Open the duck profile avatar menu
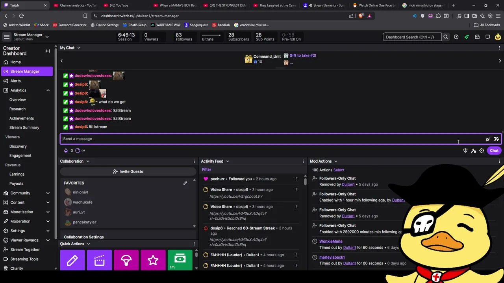This screenshot has width=504, height=283. (x=498, y=37)
